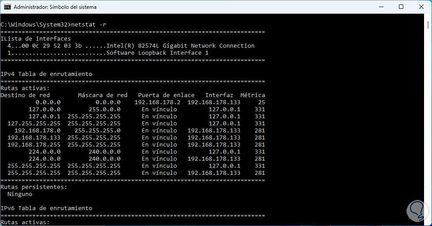Click the netmask 255.255.255.0
The image size is (432, 226).
pyautogui.click(x=98, y=130)
